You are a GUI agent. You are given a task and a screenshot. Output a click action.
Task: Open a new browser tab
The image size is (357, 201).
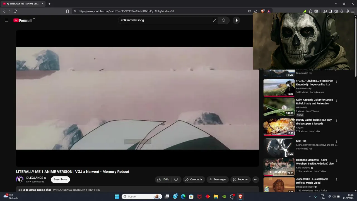coord(49,4)
